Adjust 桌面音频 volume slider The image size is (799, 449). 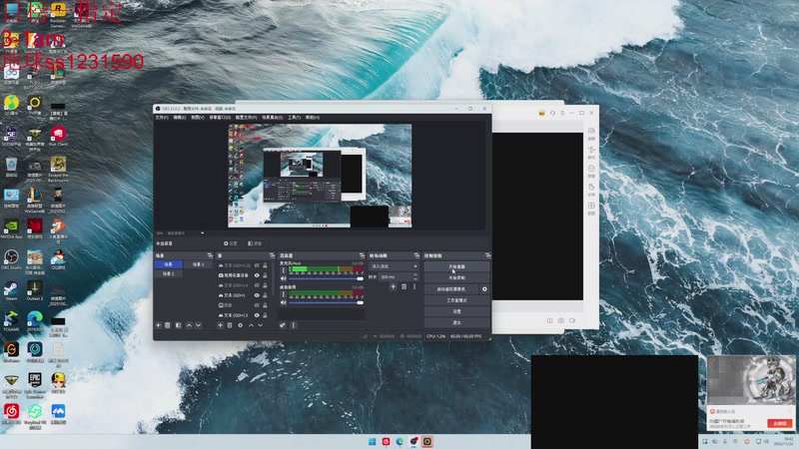pos(326,302)
